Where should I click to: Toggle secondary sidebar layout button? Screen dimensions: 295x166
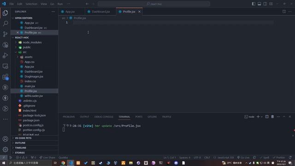pos(265,4)
